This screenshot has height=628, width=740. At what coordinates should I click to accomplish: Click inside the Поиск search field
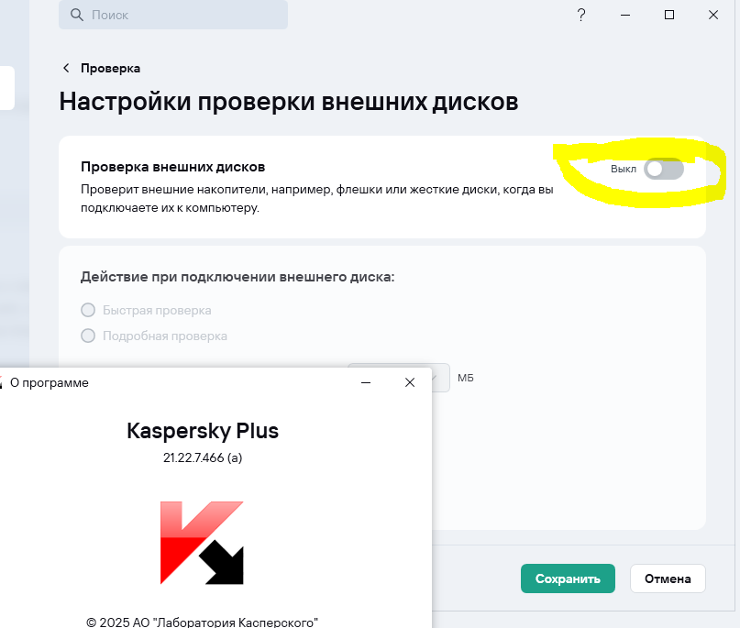tap(174, 15)
